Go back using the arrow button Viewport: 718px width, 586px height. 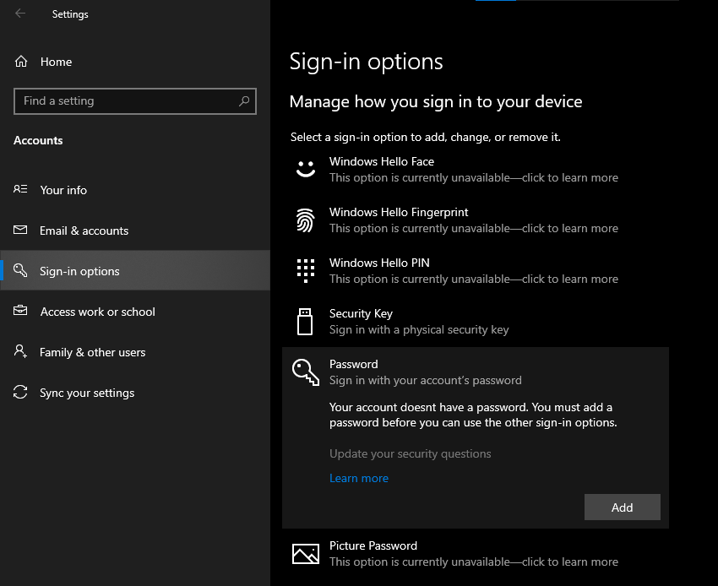coord(20,14)
